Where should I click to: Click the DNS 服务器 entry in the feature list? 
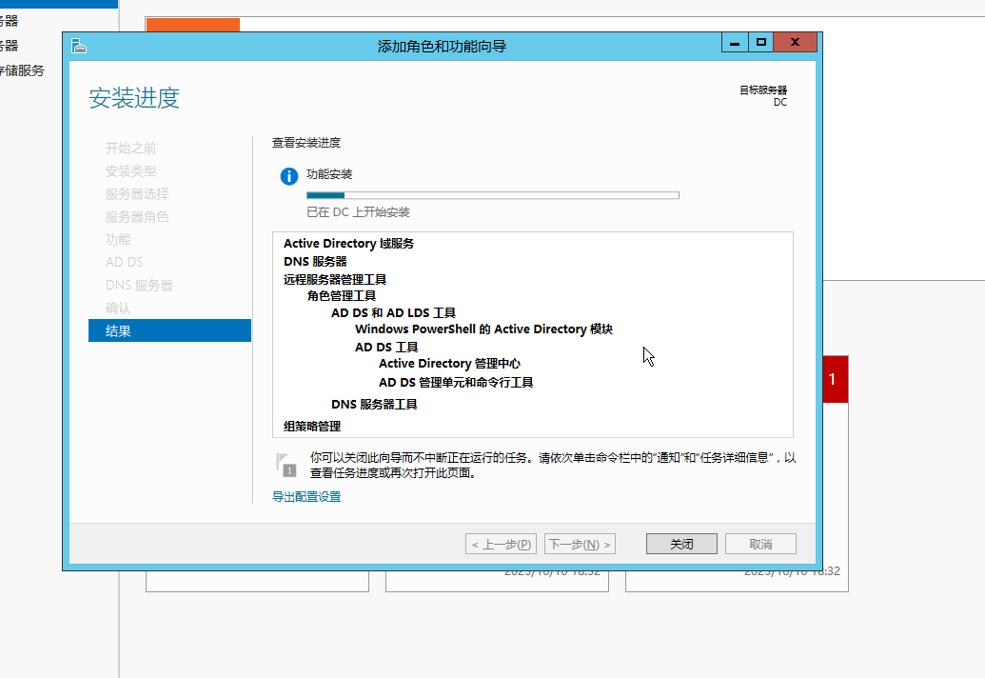coord(315,262)
